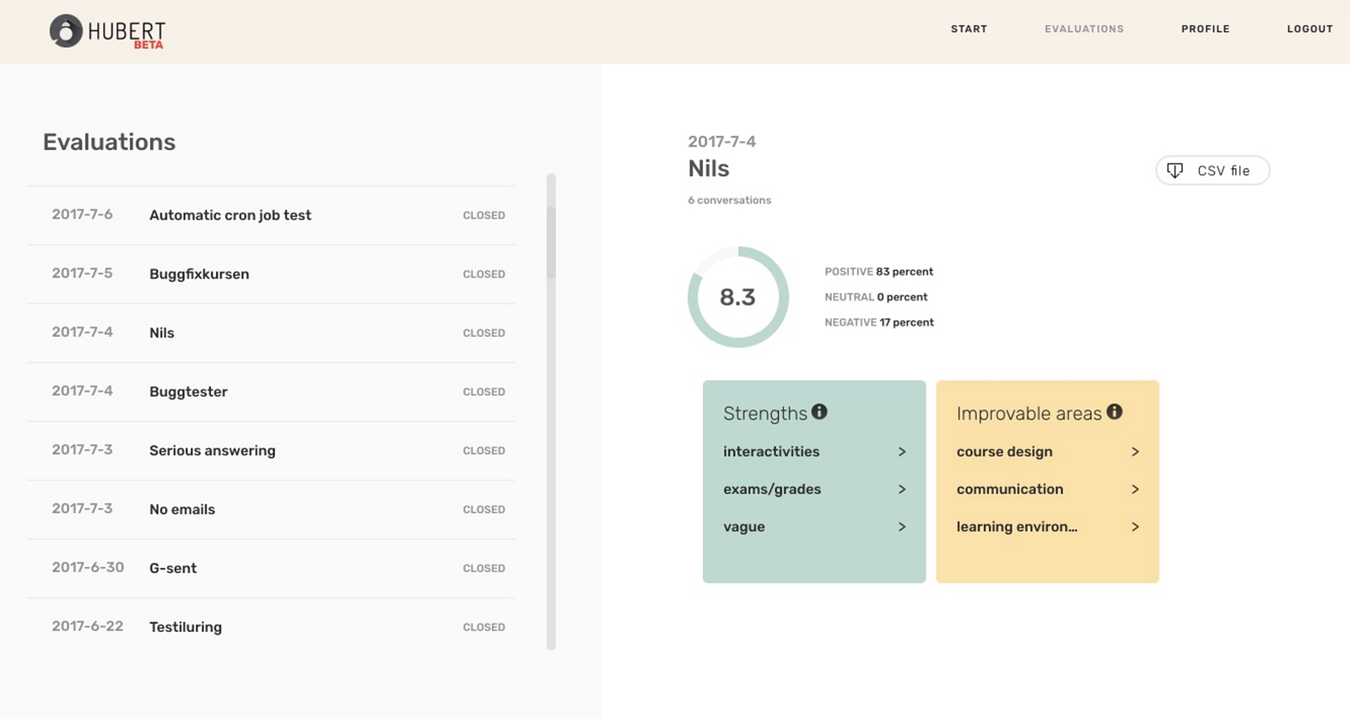Click the Evaluations heading
1350x719 pixels.
pos(110,142)
